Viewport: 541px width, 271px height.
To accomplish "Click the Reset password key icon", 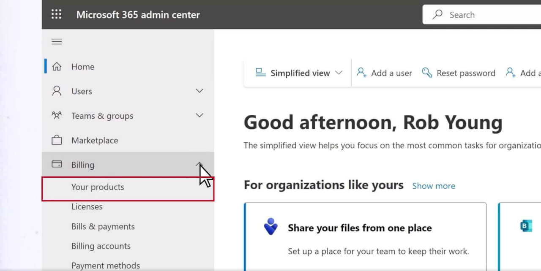I will [427, 72].
